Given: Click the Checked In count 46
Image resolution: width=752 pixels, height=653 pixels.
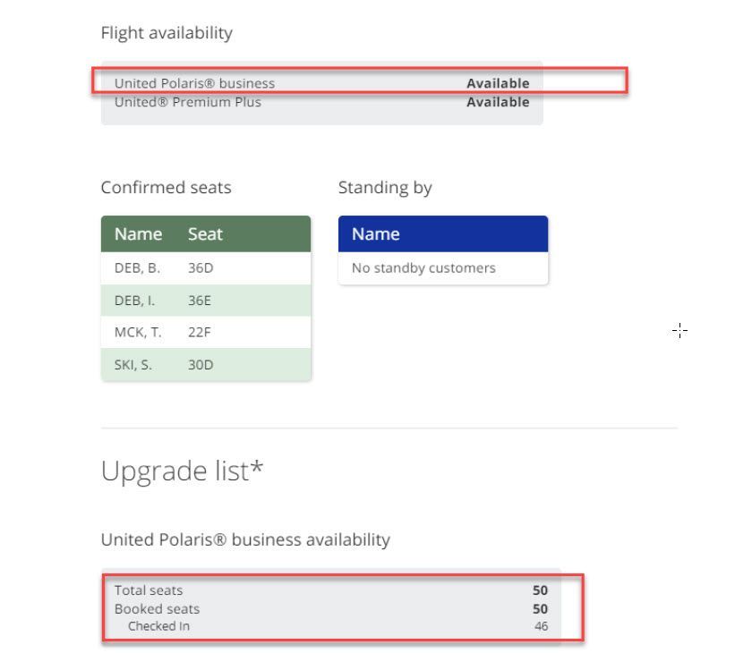Looking at the screenshot, I should [541, 626].
